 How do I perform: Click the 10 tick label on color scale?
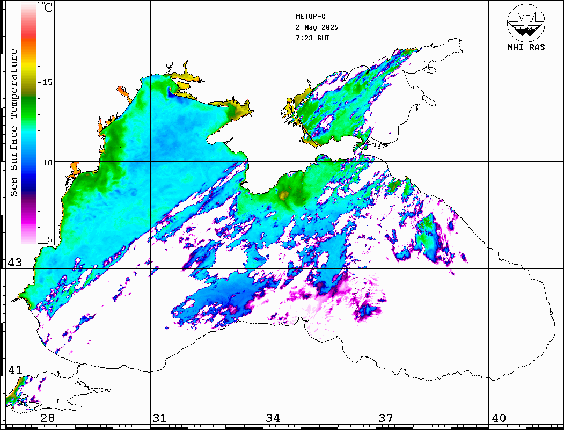point(47,163)
